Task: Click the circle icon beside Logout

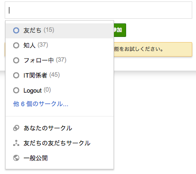Action: pyautogui.click(x=16, y=90)
